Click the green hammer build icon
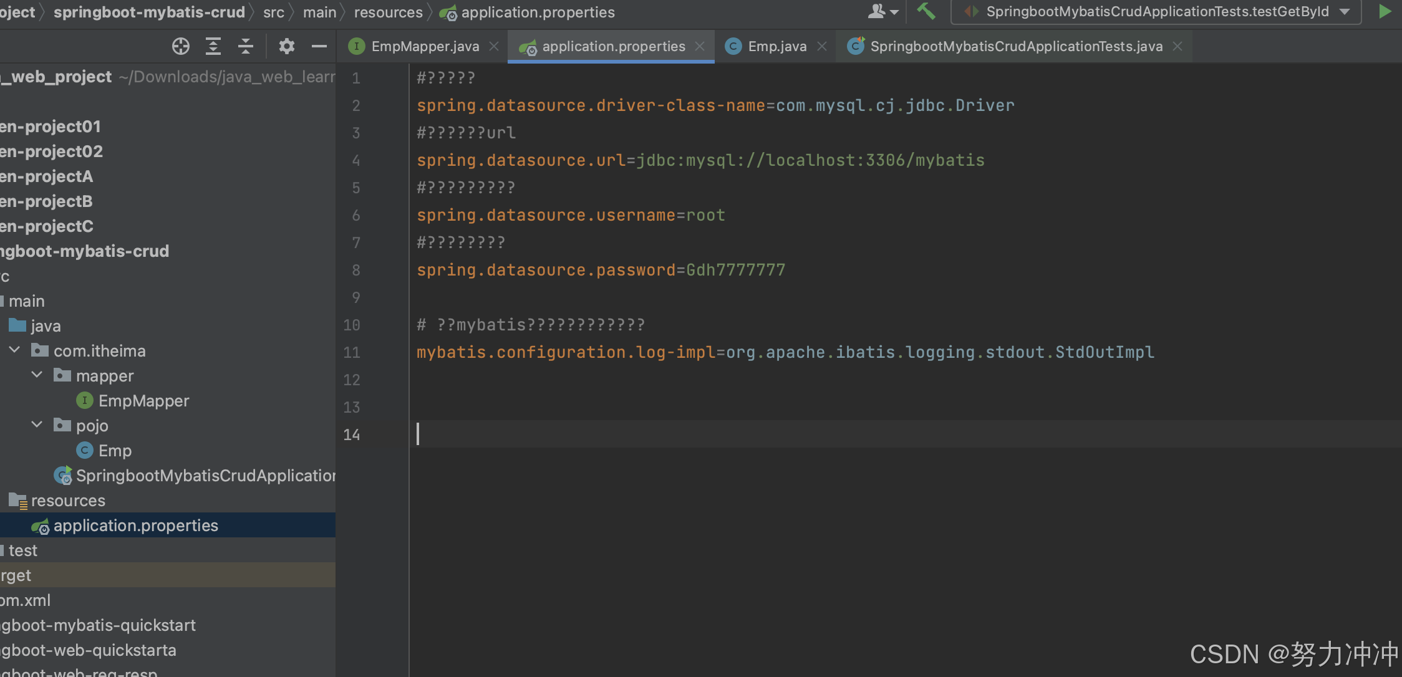Screen dimensions: 1402x677 click(x=926, y=11)
